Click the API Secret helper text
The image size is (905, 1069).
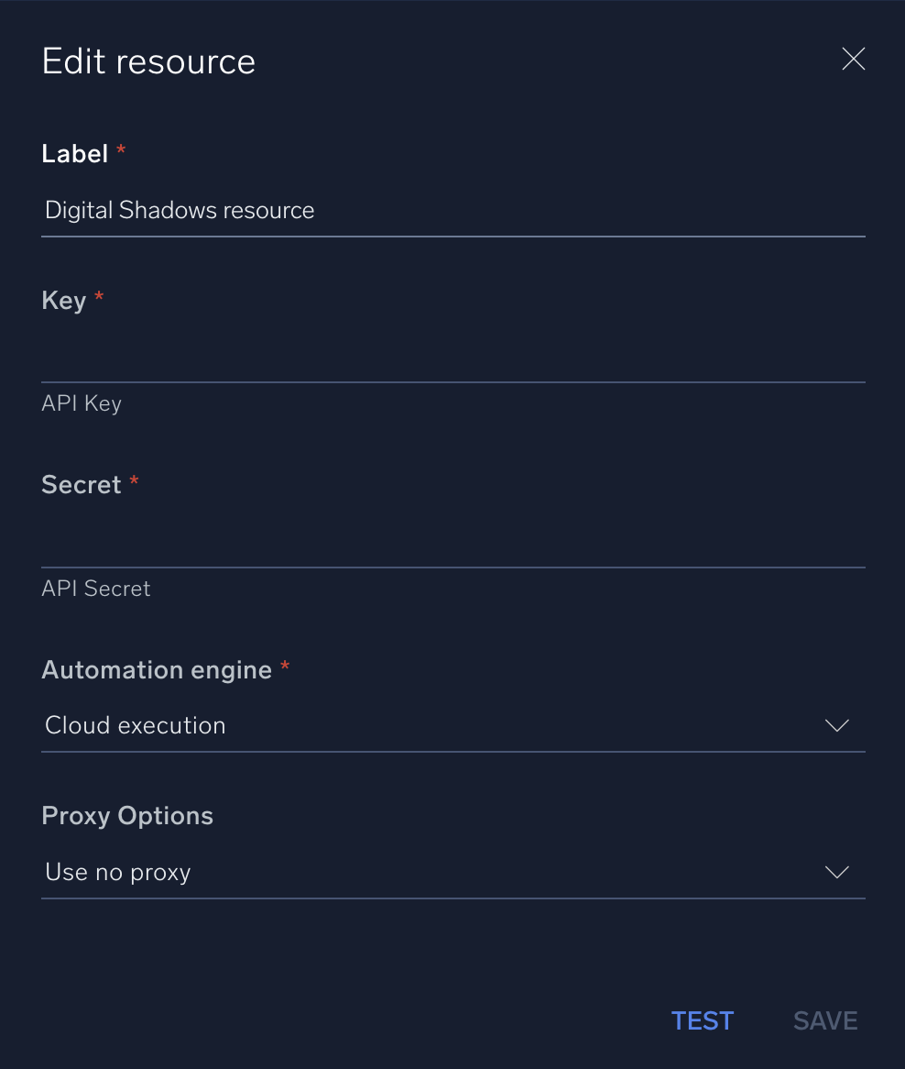click(96, 589)
